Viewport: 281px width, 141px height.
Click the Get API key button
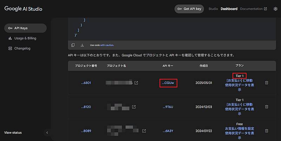coord(189,9)
